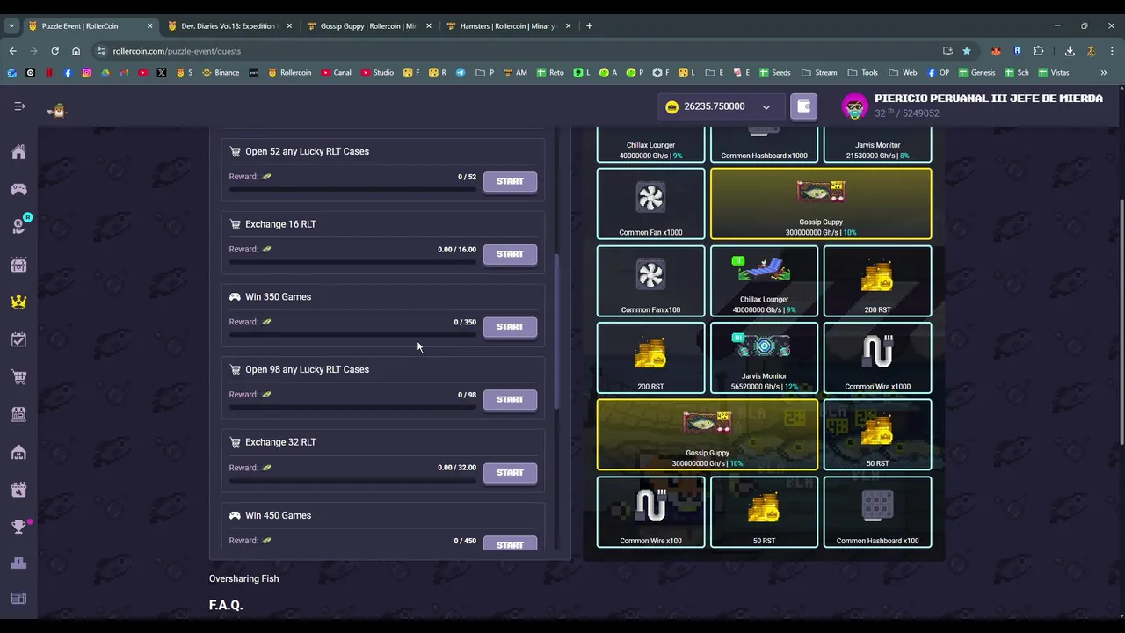The height and width of the screenshot is (633, 1125).
Task: Start the Exchange 16 RLT quest
Action: point(510,254)
